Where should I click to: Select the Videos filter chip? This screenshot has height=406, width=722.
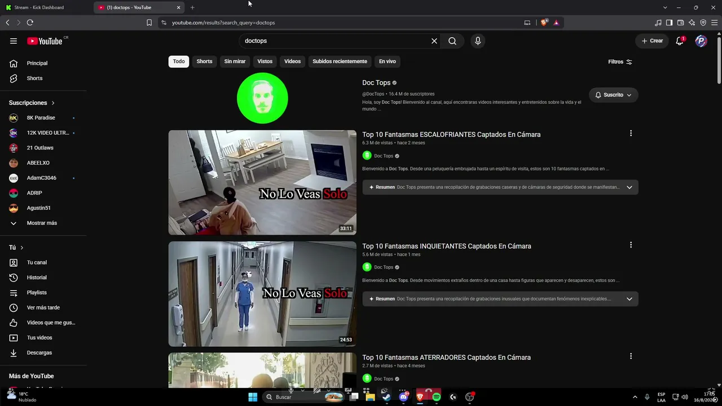pyautogui.click(x=292, y=61)
